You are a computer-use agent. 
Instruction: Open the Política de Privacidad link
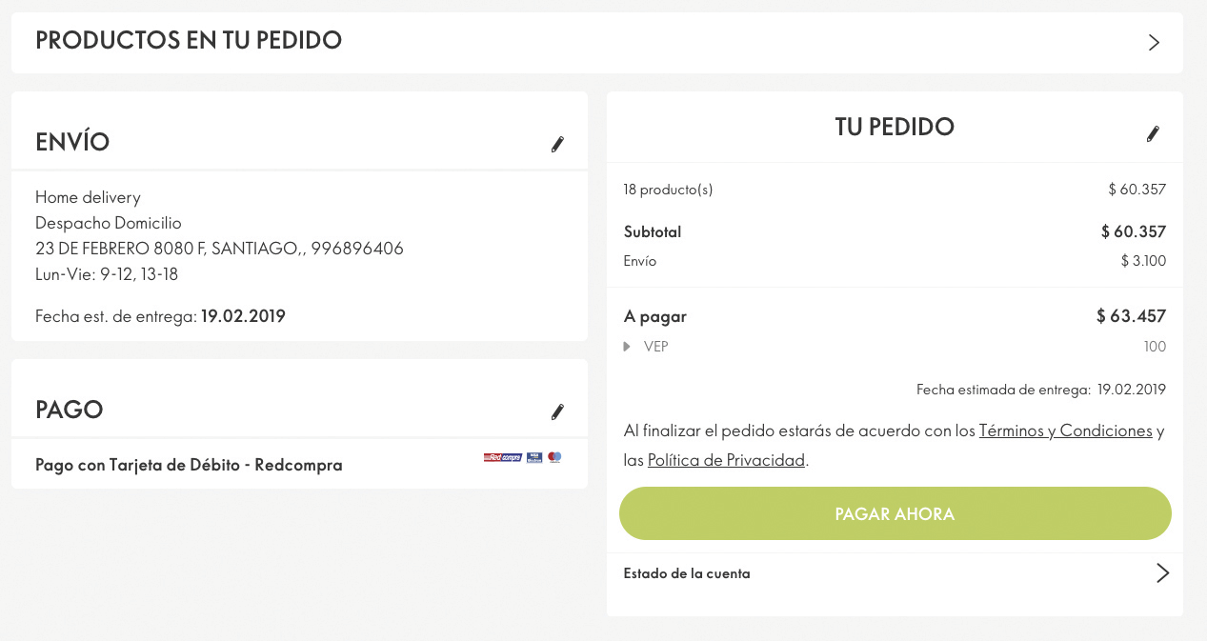[x=726, y=460]
